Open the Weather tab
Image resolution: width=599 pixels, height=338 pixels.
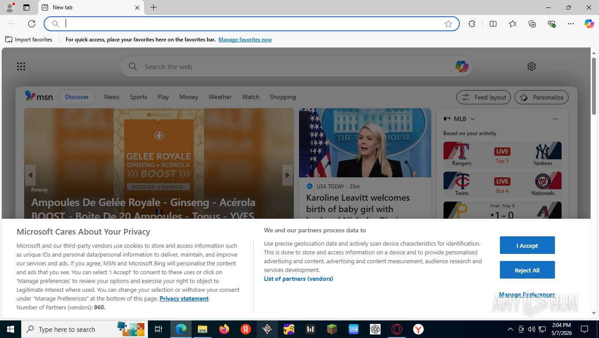220,97
